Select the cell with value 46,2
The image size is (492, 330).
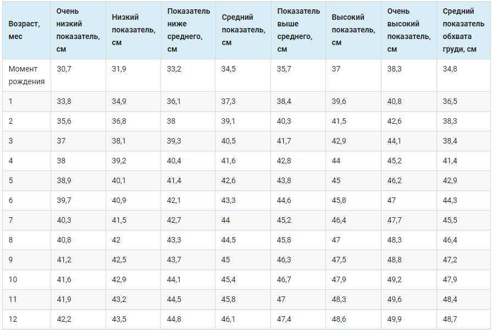(x=394, y=181)
